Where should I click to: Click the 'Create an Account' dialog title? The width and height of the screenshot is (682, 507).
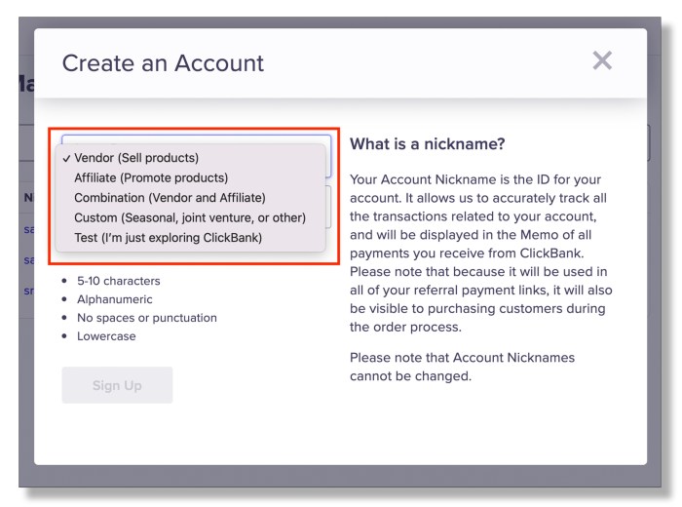[163, 63]
